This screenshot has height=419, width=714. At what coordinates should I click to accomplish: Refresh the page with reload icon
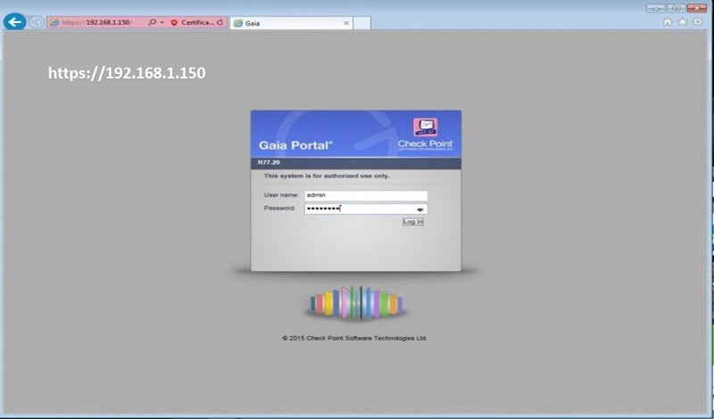220,21
